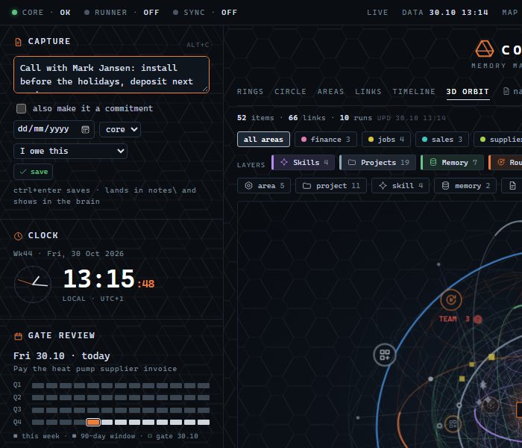Click the LOCAL · UTC+1 label
Viewport: 522px width, 448px height.
coord(93,299)
